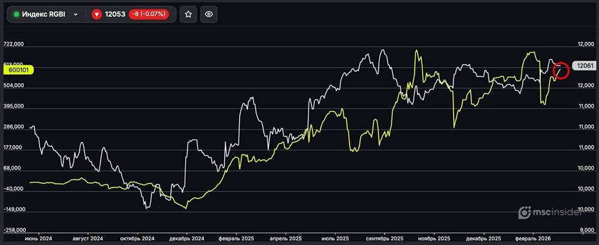Click the green status dot beside Индекс RGBI

16,14
